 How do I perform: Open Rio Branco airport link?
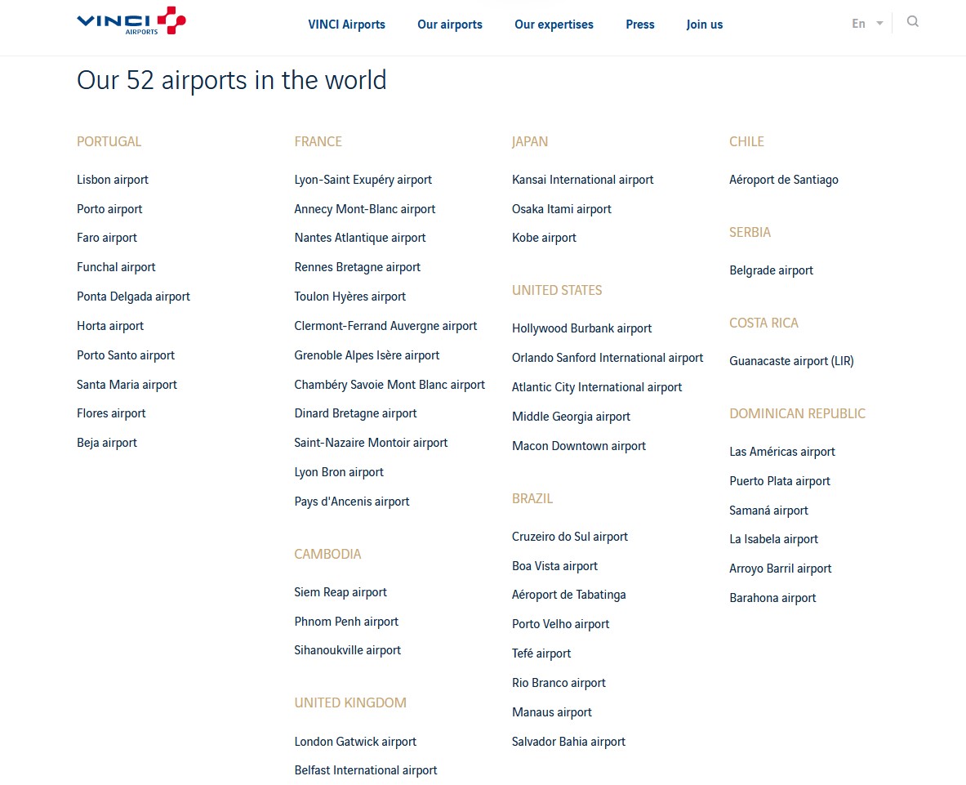coord(559,684)
